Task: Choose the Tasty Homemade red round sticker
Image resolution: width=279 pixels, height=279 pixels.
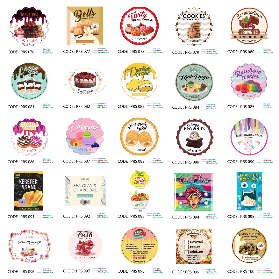Action: pyautogui.click(x=139, y=25)
